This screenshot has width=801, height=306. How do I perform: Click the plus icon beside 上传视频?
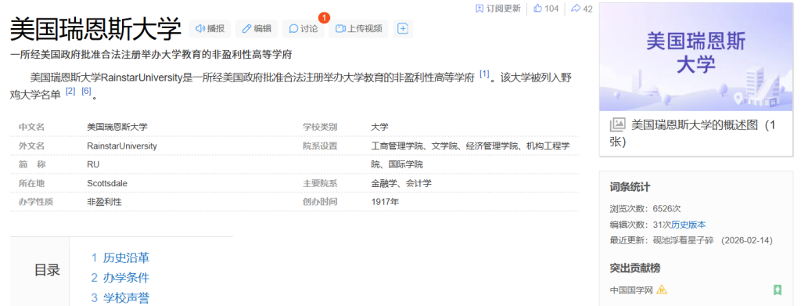403,29
